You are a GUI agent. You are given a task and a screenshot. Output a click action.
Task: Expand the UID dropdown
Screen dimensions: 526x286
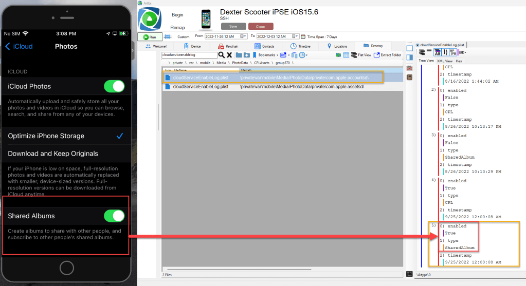[x=462, y=52]
